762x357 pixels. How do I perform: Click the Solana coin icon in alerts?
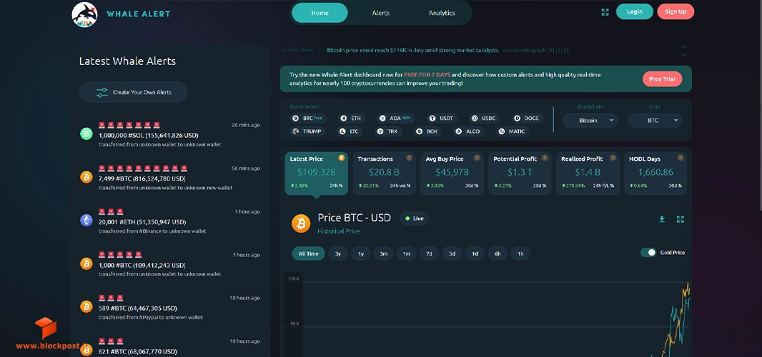[x=86, y=134]
